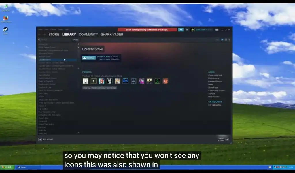Open the Discussions link
This screenshot has height=173, width=295.
(213, 78)
